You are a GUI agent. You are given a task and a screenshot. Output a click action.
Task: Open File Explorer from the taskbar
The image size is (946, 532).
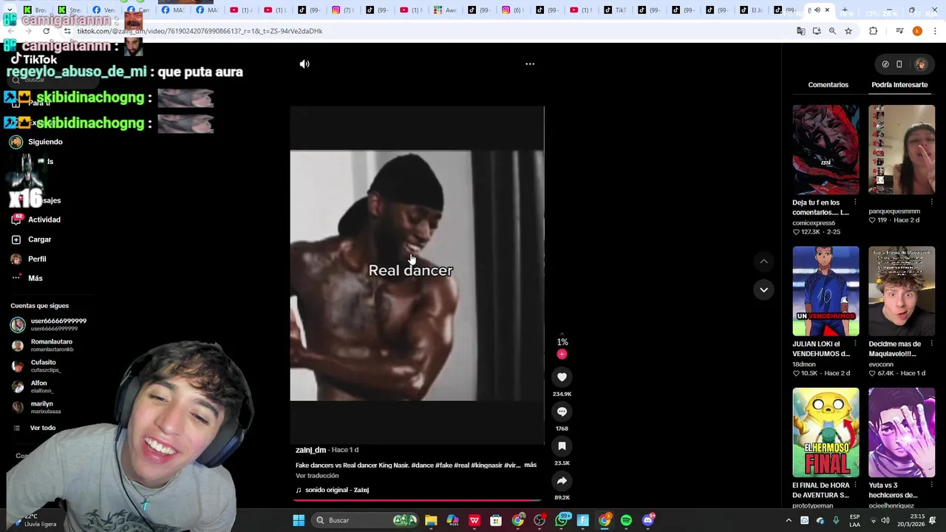(431, 520)
